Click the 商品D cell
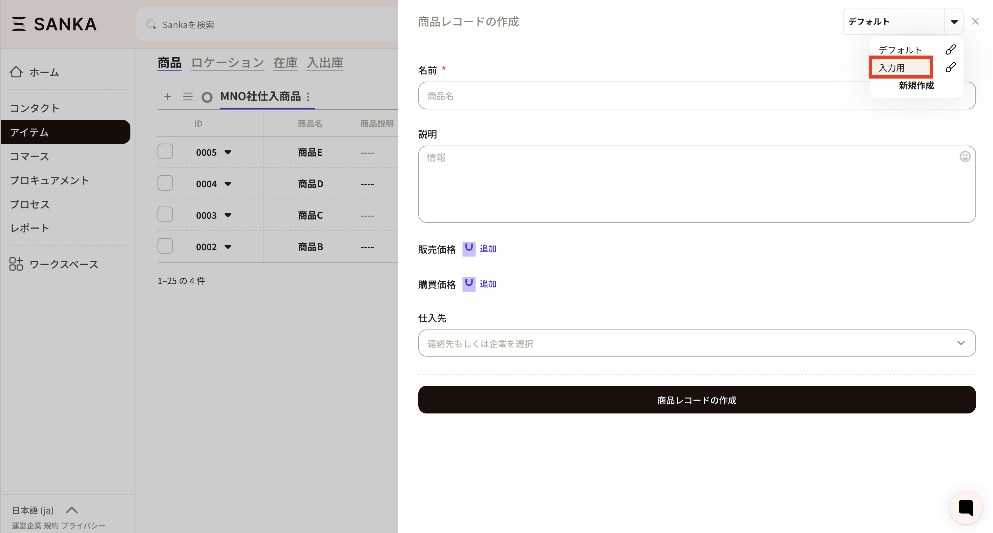Viewport: 993px width, 533px height. point(310,184)
